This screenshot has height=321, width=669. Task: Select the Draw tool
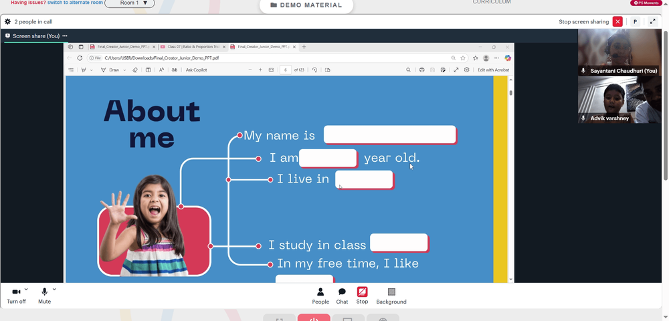[x=111, y=70]
